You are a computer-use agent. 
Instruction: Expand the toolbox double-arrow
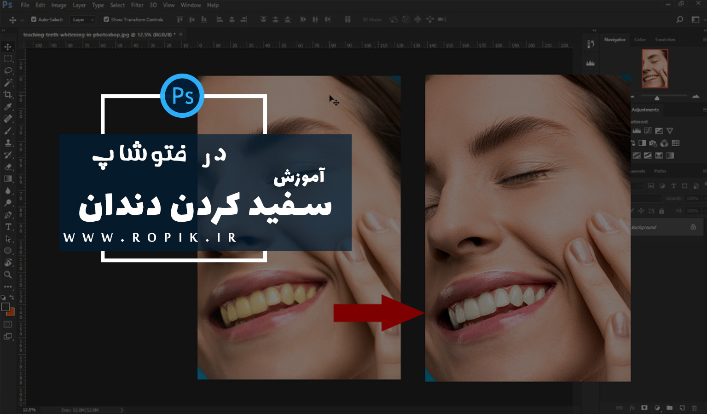point(4,30)
